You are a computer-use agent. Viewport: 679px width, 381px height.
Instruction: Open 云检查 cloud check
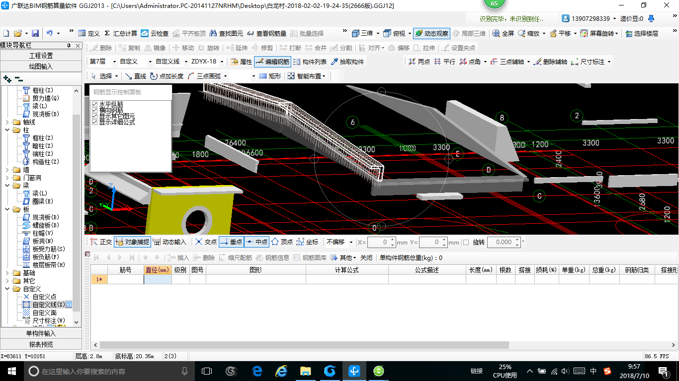[x=155, y=33]
